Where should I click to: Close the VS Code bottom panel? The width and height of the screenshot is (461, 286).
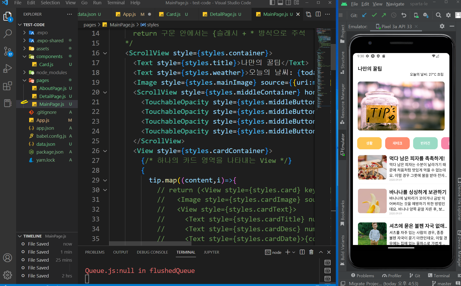click(x=329, y=252)
